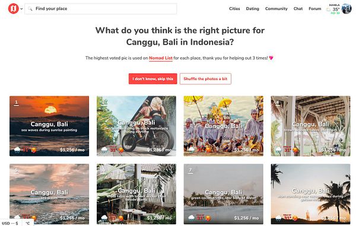Click 'Shuffle the photos a bit' button
356x226 pixels.
[x=205, y=79]
